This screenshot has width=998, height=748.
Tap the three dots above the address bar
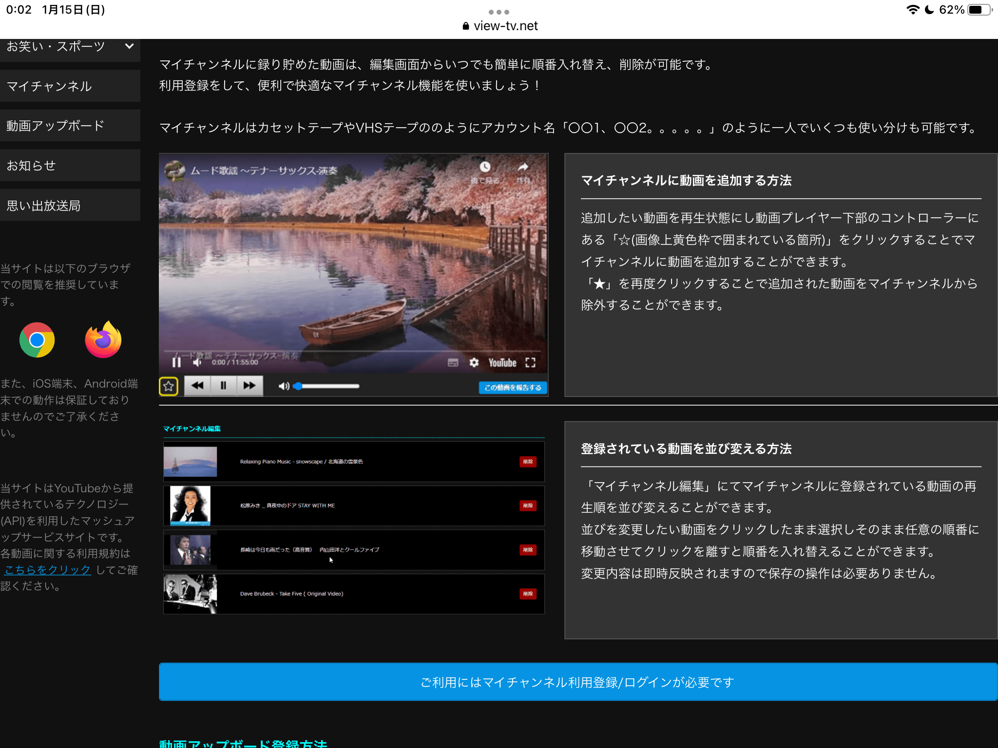(499, 12)
